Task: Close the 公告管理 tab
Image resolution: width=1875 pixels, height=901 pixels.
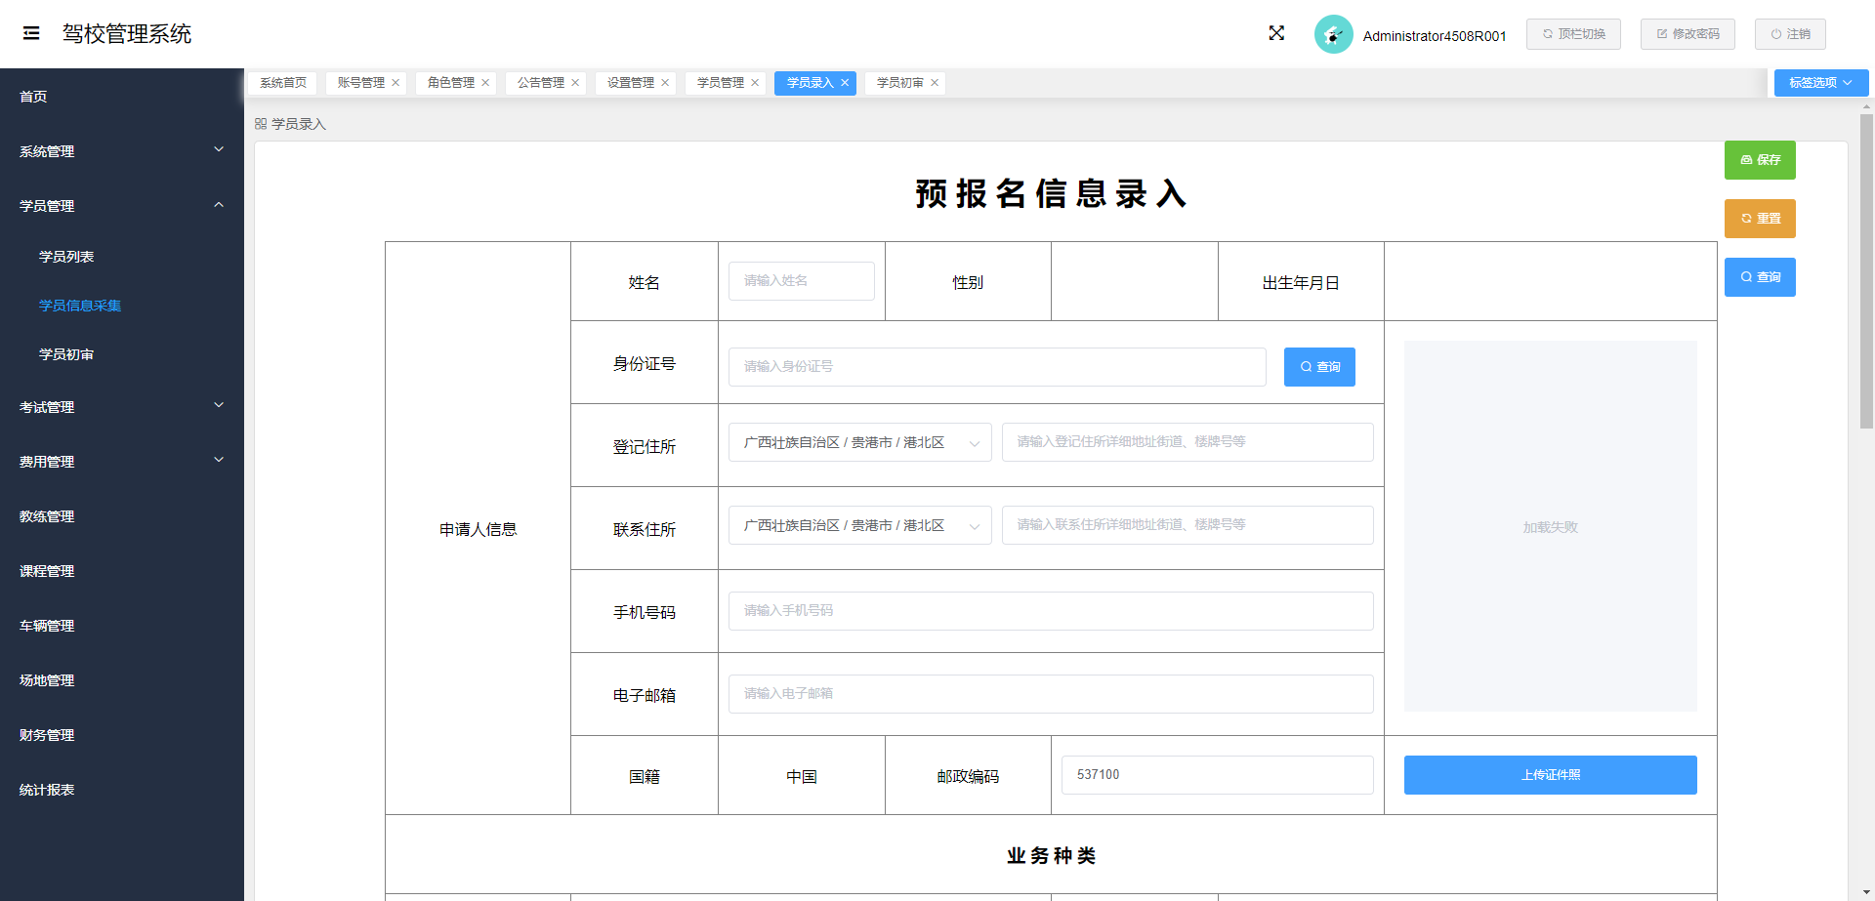Action: [575, 83]
